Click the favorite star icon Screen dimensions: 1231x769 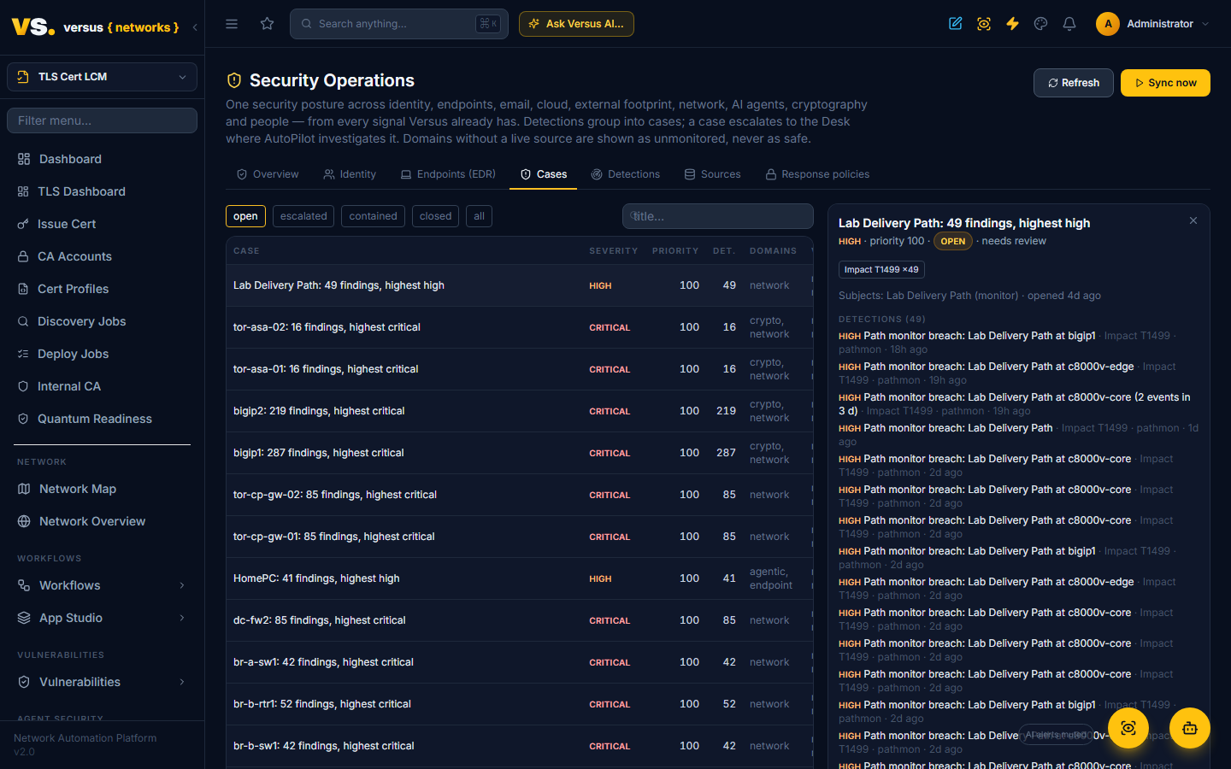pyautogui.click(x=268, y=24)
